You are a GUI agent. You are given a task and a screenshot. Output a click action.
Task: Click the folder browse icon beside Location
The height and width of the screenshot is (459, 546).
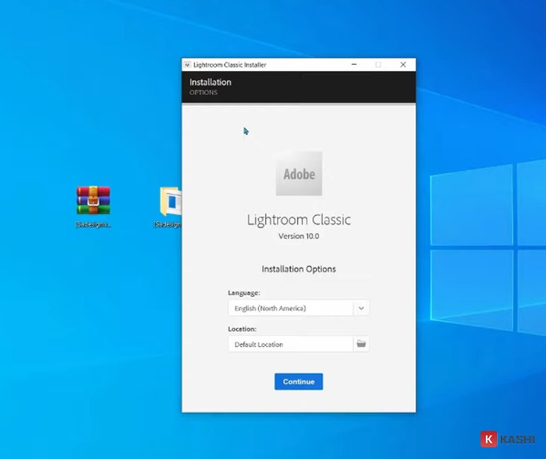(x=361, y=344)
